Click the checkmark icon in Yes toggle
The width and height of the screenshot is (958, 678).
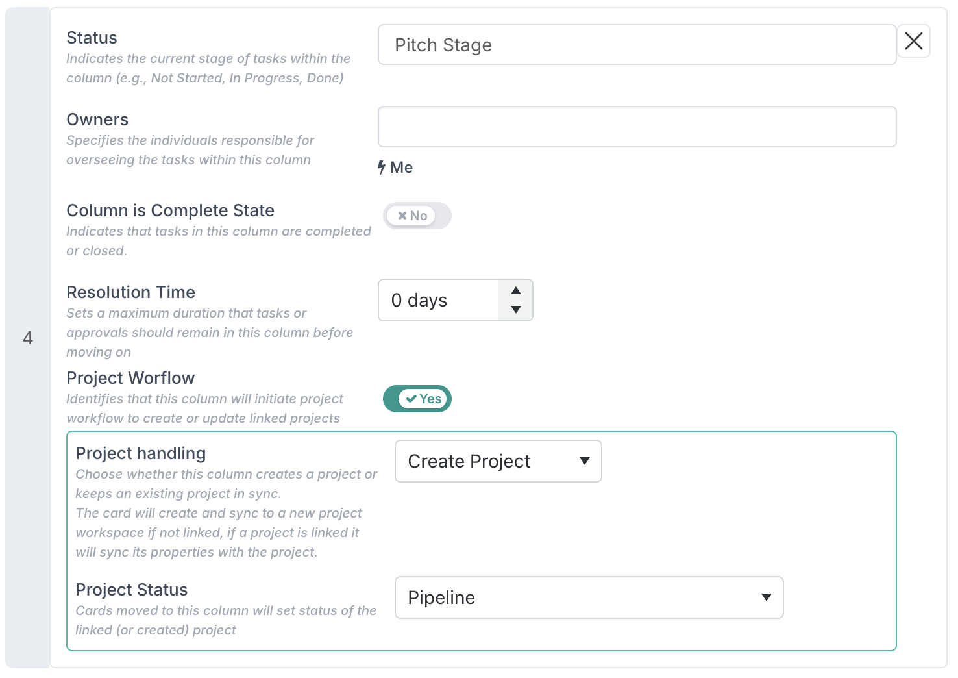click(411, 399)
